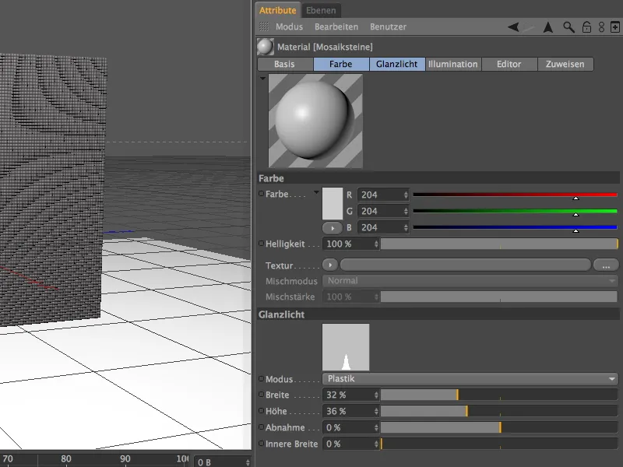
Task: Open the search magnifier icon
Action: click(x=569, y=26)
